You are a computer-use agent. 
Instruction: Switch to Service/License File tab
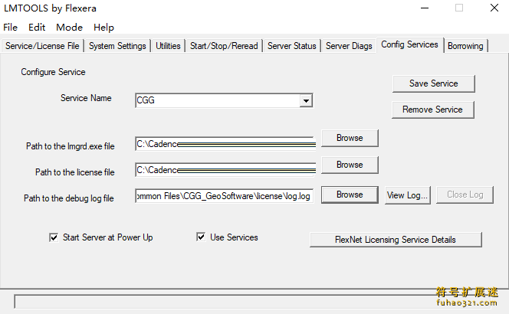pos(42,46)
